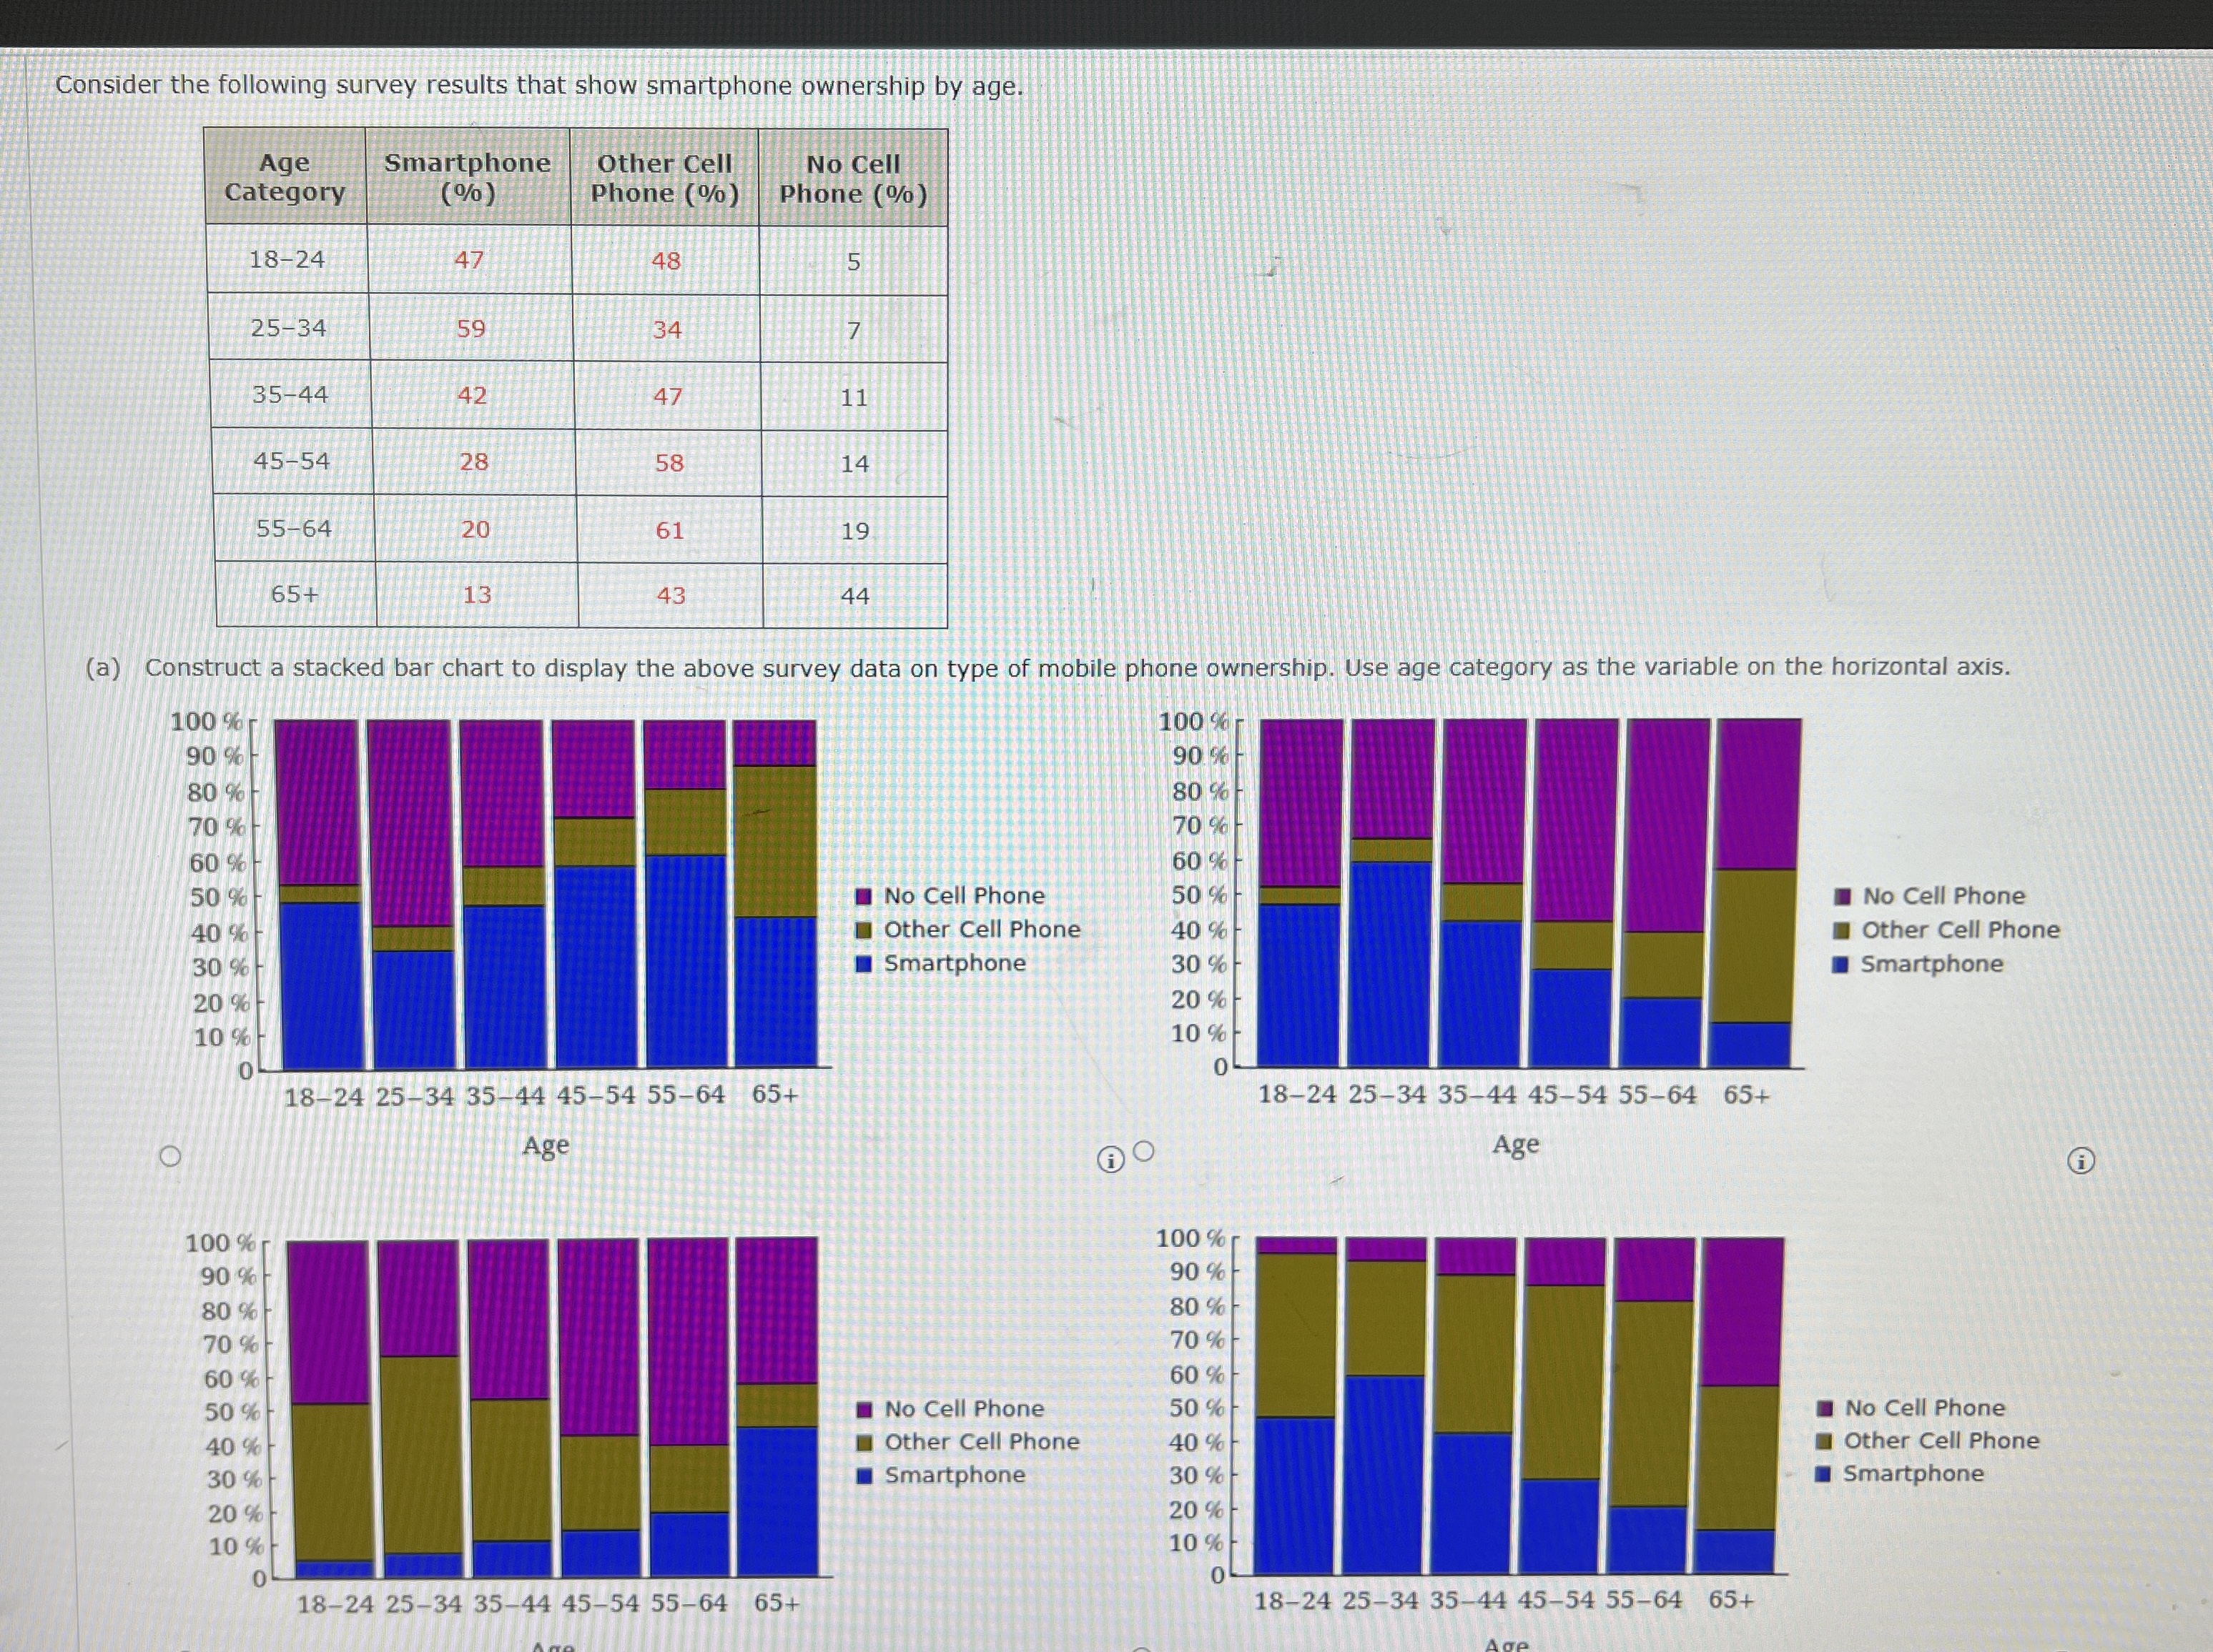Click the info icon beside top-right chart
Image resolution: width=2213 pixels, height=1652 pixels.
[x=2080, y=1161]
